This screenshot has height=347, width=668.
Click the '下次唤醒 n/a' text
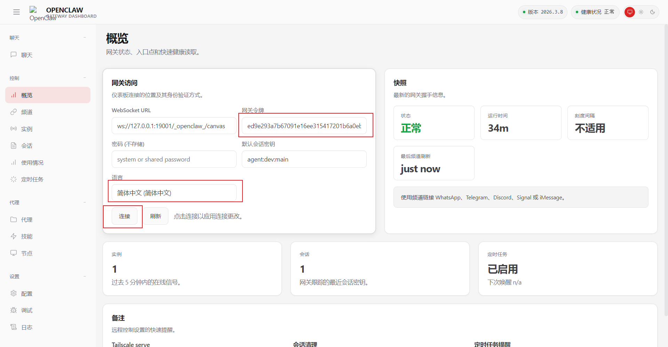tap(504, 282)
